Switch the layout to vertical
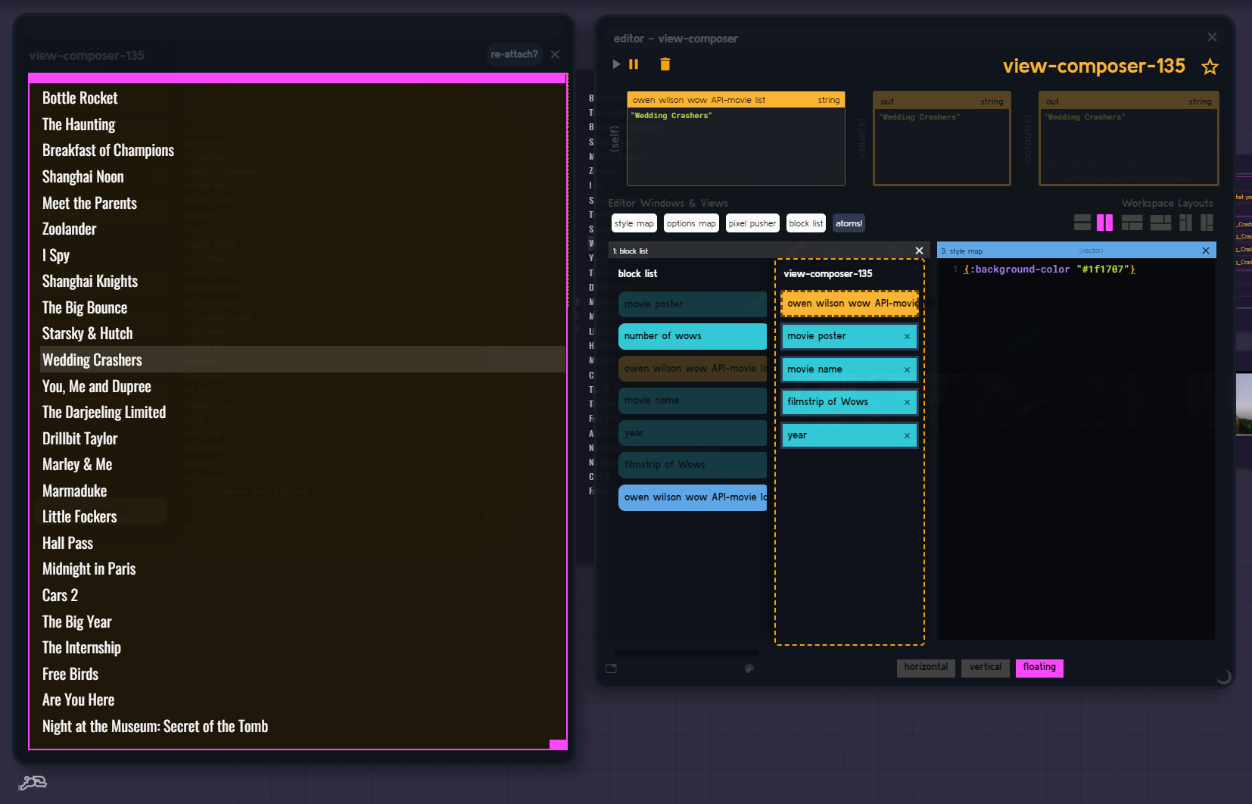This screenshot has height=804, width=1252. click(985, 668)
